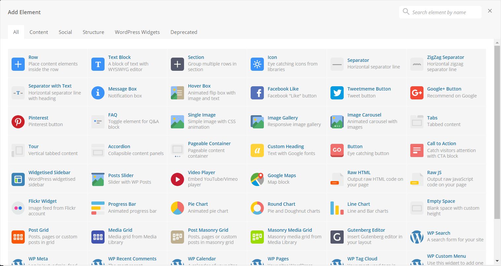Select the Raw HTML file icon
Image resolution: width=501 pixels, height=266 pixels.
pyautogui.click(x=337, y=179)
